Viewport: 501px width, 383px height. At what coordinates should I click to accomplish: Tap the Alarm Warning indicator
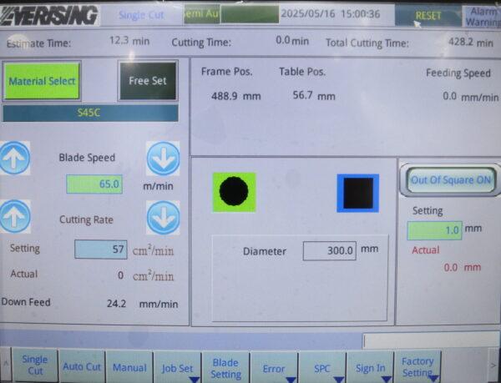482,17
